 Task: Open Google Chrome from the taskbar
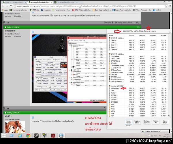[28, 136]
